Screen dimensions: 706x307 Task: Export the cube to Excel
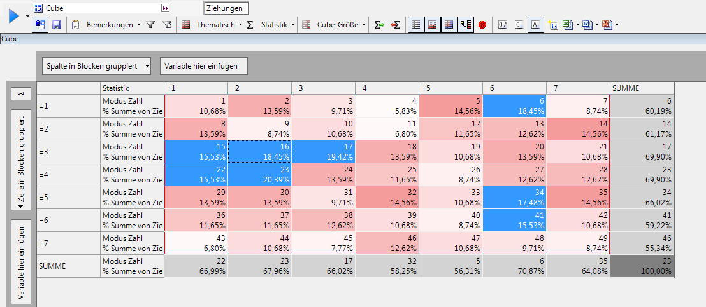[x=567, y=25]
